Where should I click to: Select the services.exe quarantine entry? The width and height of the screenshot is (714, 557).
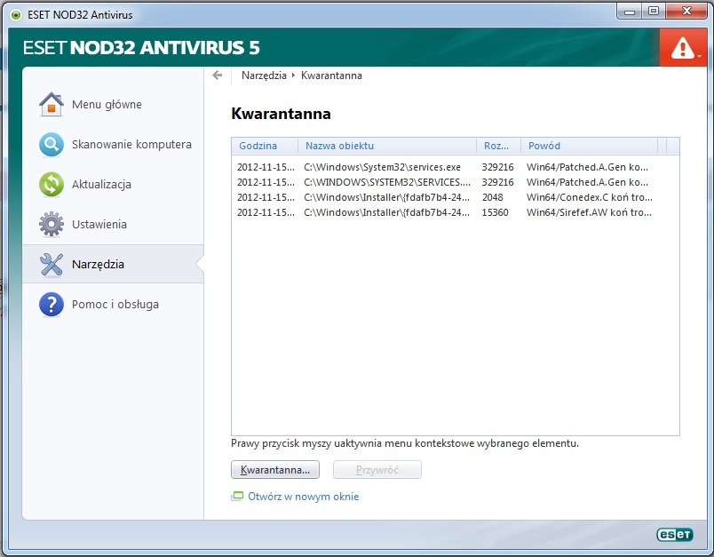(382, 167)
